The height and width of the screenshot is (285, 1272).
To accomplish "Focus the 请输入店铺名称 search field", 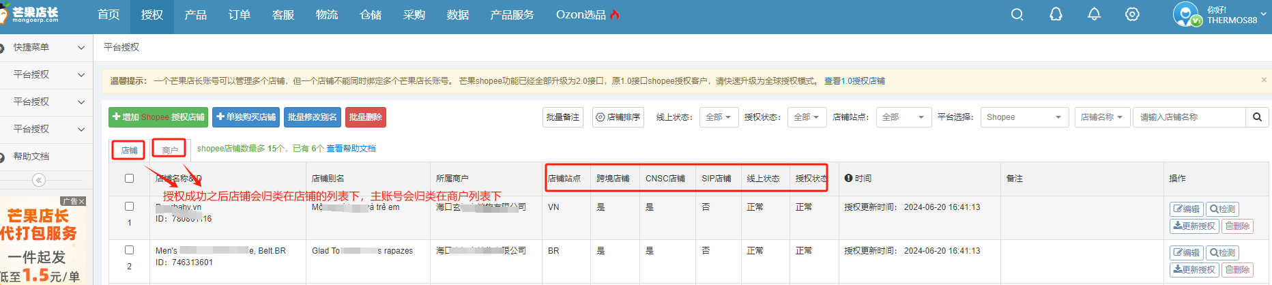I will [x=1189, y=117].
